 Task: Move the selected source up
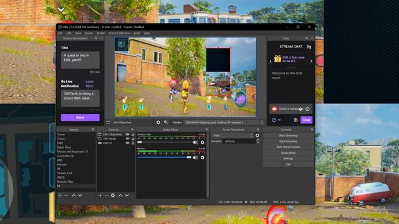(120, 195)
